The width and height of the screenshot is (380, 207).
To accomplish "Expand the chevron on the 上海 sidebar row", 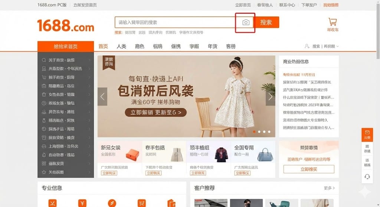I will pos(89,146).
